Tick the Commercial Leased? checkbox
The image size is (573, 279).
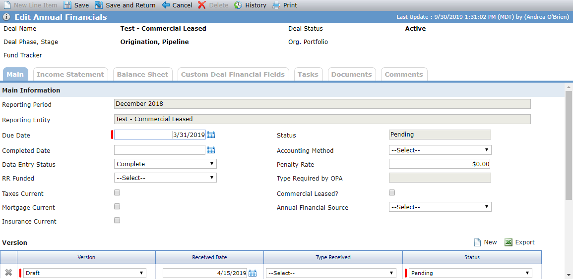(392, 192)
